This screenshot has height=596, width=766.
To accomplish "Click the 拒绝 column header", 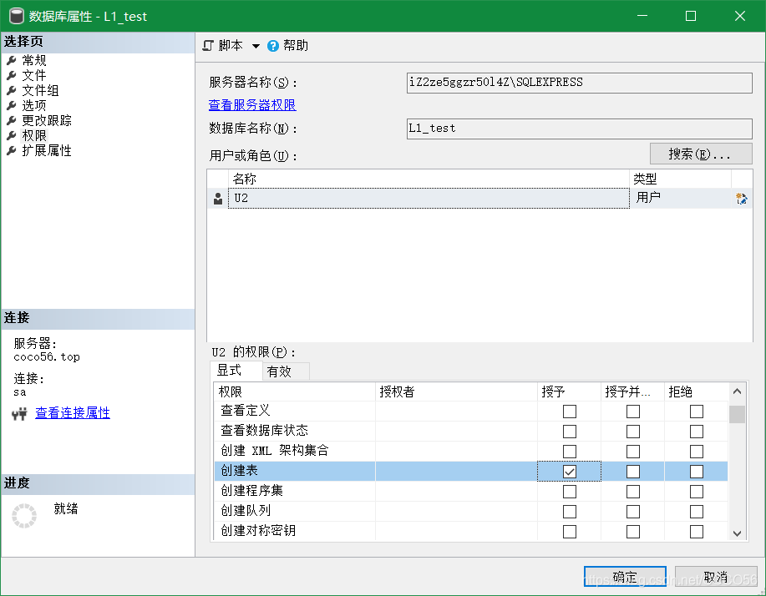I will pos(696,392).
